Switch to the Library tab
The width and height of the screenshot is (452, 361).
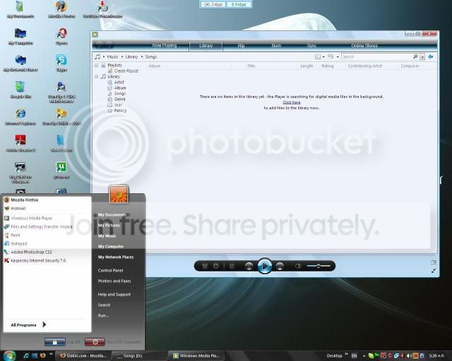tap(206, 46)
